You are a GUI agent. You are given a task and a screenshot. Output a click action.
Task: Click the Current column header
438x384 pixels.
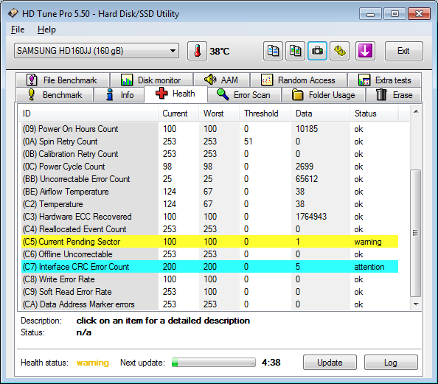[178, 114]
